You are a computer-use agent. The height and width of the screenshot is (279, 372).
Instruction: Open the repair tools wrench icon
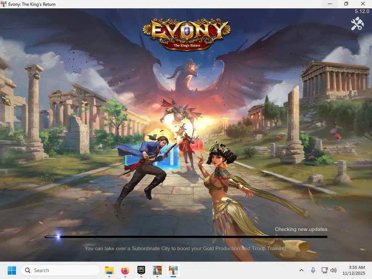pyautogui.click(x=357, y=24)
